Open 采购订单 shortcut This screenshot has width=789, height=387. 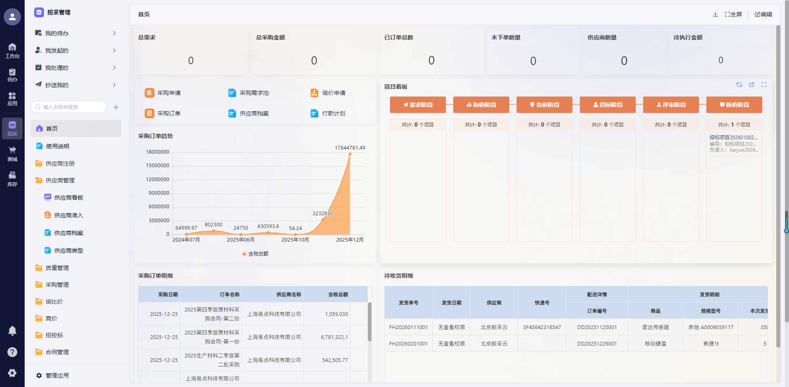pyautogui.click(x=163, y=113)
